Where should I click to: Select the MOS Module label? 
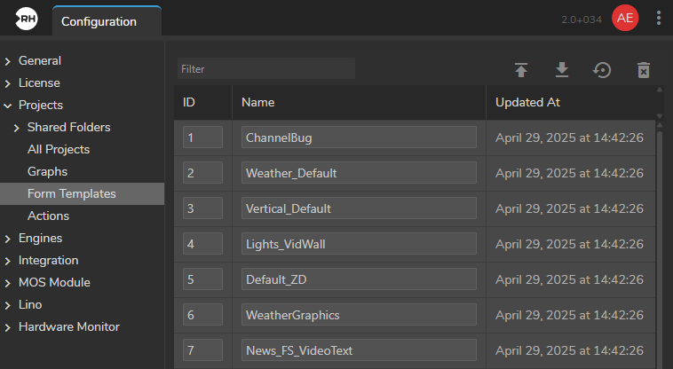tap(54, 282)
